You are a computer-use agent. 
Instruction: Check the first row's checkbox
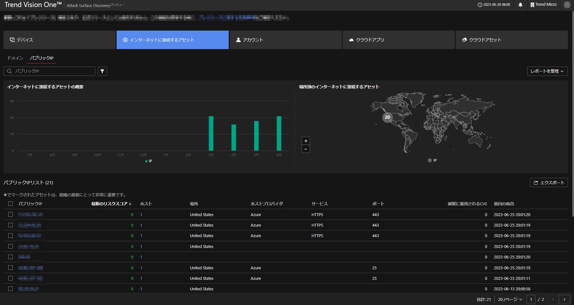click(x=11, y=214)
